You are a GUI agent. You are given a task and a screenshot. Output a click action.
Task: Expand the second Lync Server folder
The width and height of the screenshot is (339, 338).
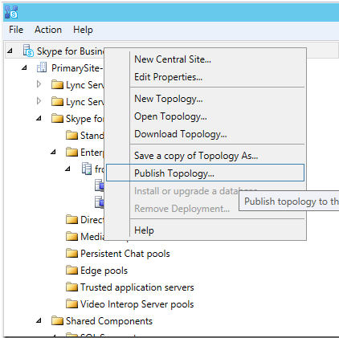(39, 101)
